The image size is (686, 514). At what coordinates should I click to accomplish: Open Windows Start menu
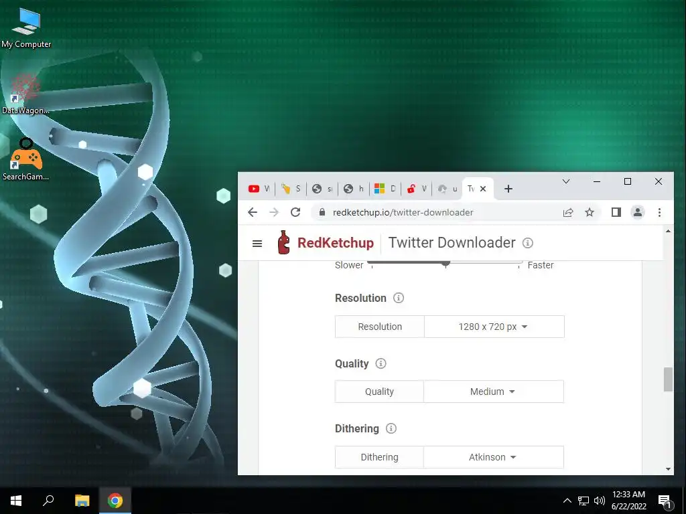click(16, 501)
